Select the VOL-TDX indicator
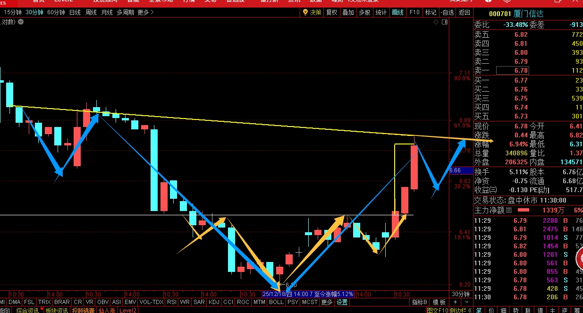This screenshot has height=313, width=583. point(152,302)
